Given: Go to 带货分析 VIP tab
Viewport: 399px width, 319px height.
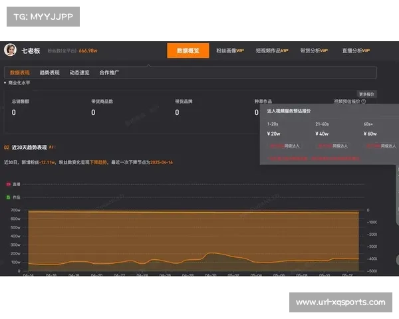Looking at the screenshot, I should [x=314, y=51].
